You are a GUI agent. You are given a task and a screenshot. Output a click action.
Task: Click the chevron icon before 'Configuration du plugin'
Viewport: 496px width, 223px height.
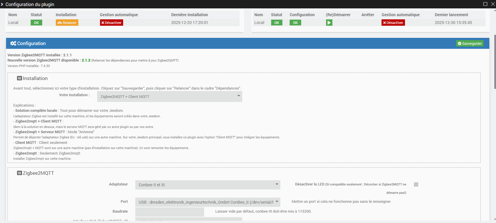coord(2,4)
